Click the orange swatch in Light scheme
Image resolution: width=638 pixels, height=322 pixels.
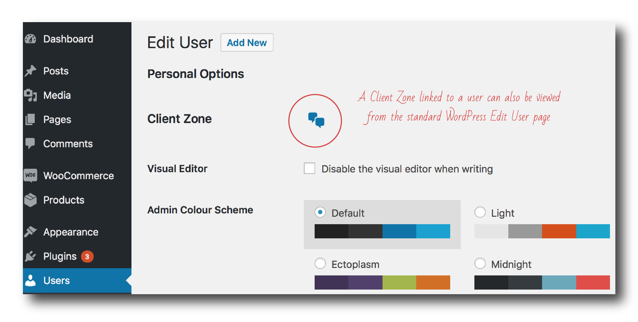[x=559, y=231]
